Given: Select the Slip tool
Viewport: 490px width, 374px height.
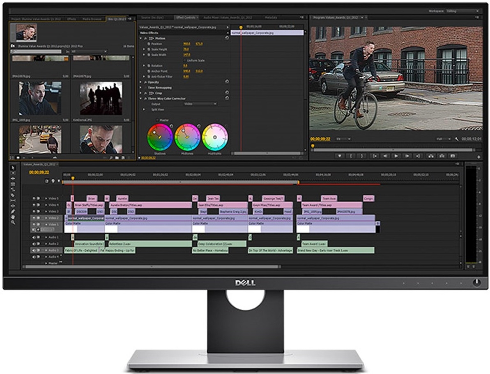Looking at the screenshot, I should (x=13, y=201).
